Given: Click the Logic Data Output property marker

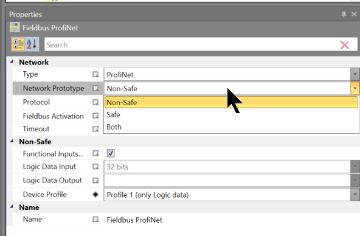Looking at the screenshot, I should tap(95, 181).
